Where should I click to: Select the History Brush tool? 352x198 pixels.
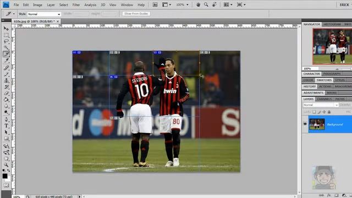(6, 87)
